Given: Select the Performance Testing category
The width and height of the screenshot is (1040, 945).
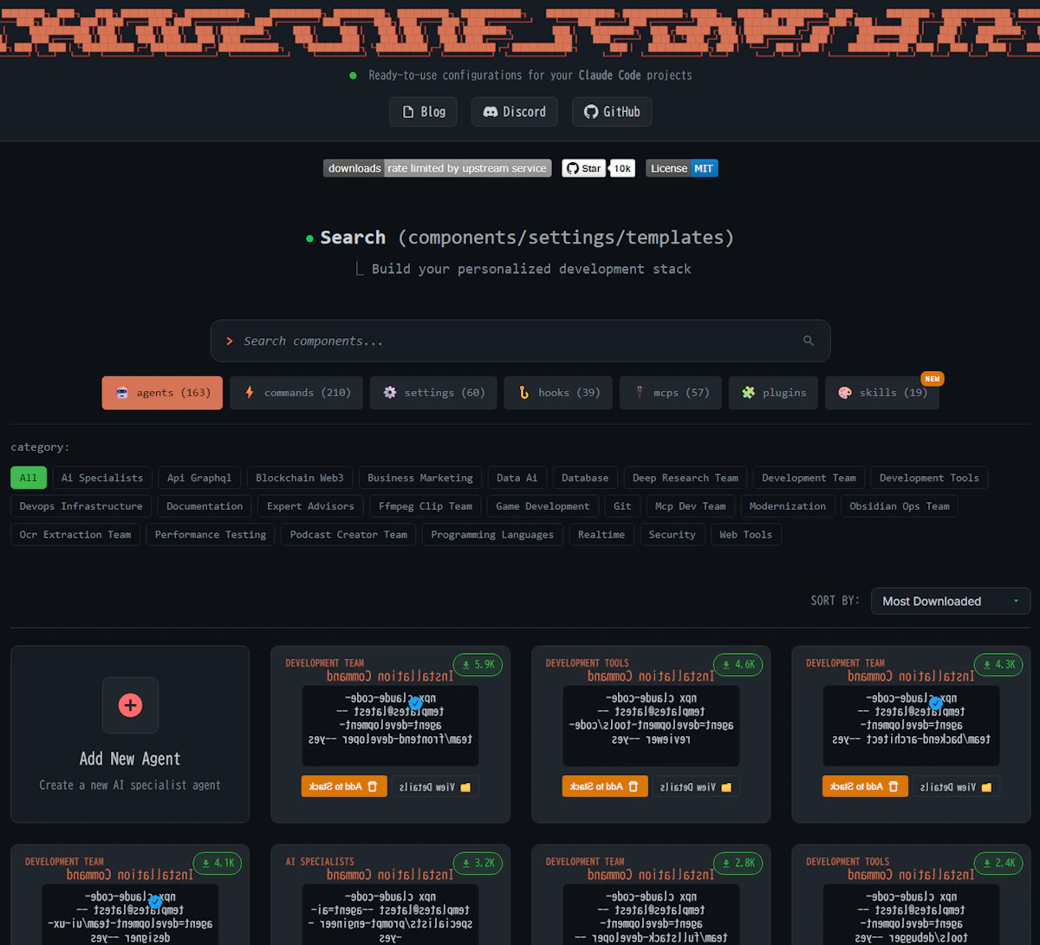Looking at the screenshot, I should tap(211, 535).
